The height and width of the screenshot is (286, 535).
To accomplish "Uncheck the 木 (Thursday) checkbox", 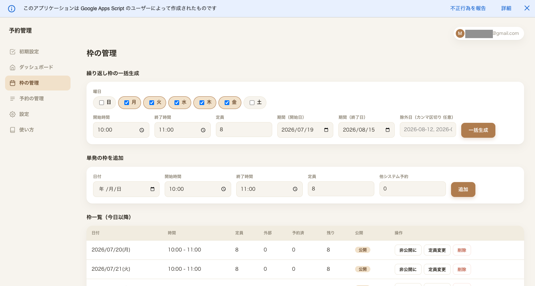I will (x=202, y=102).
